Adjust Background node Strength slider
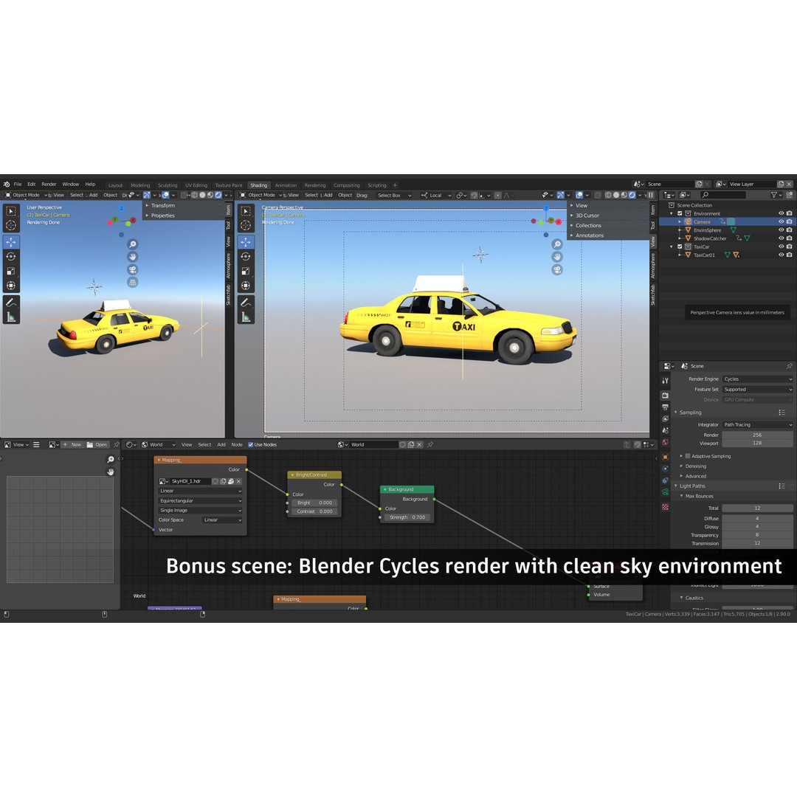797x797 pixels. (407, 517)
